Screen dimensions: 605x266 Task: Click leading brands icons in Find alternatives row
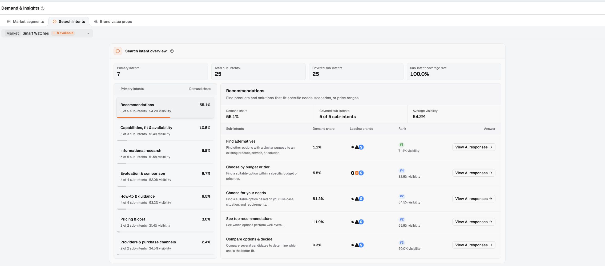(x=357, y=147)
